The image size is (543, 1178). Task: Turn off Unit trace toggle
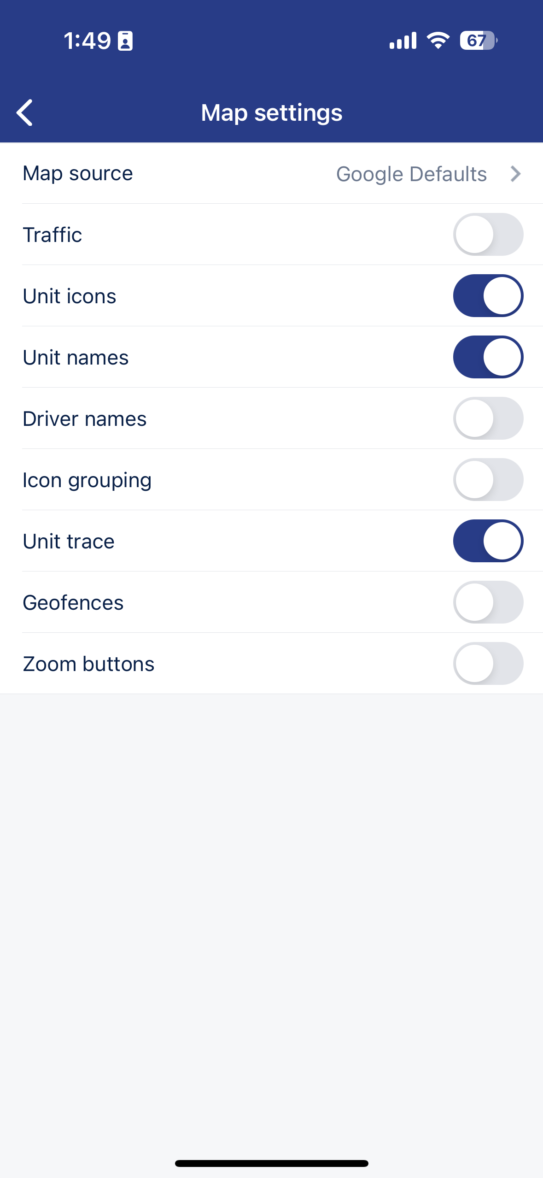tap(488, 541)
